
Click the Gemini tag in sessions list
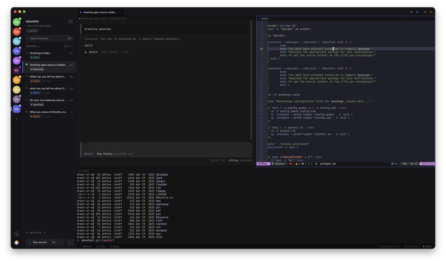[x=35, y=93]
